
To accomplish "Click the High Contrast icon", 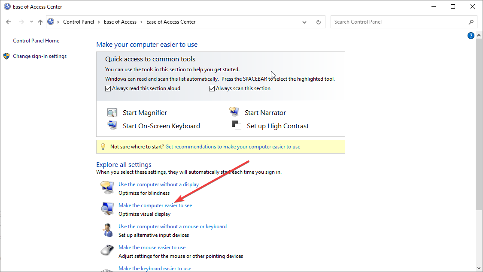I will [237, 125].
